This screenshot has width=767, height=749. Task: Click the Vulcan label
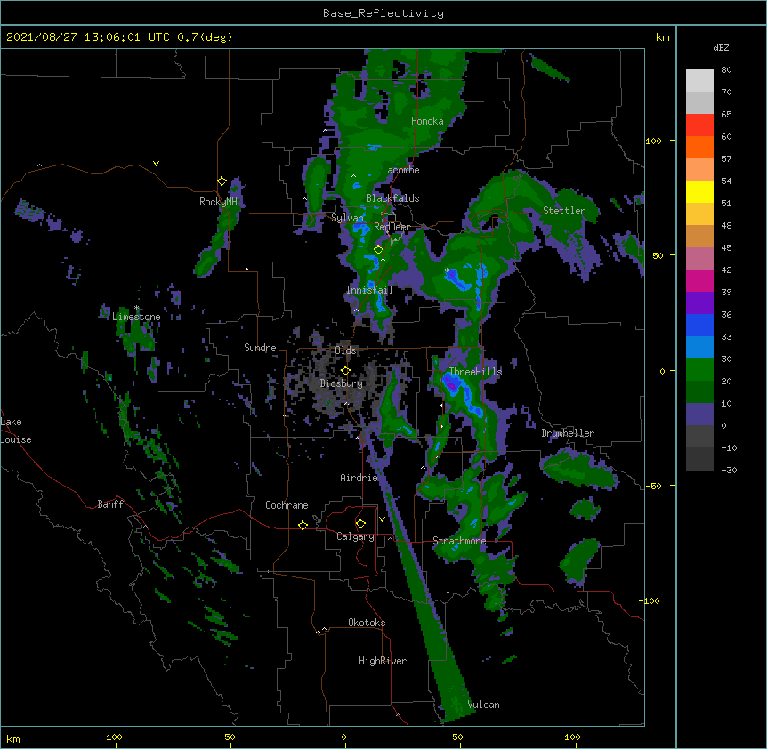(x=483, y=705)
